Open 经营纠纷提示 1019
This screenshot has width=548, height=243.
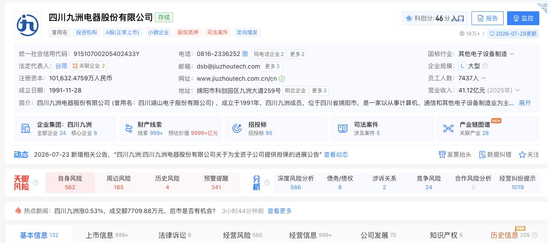[x=518, y=183]
